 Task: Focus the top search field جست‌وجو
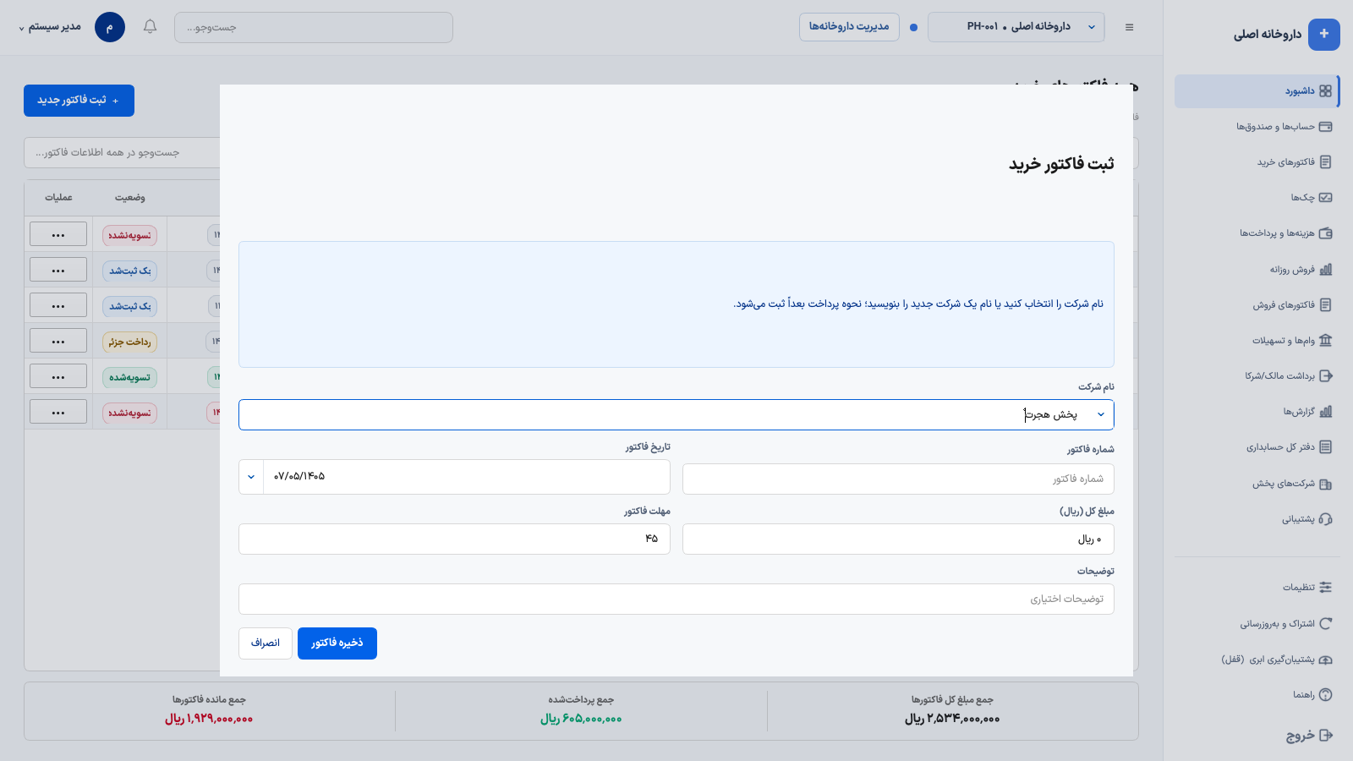(314, 27)
